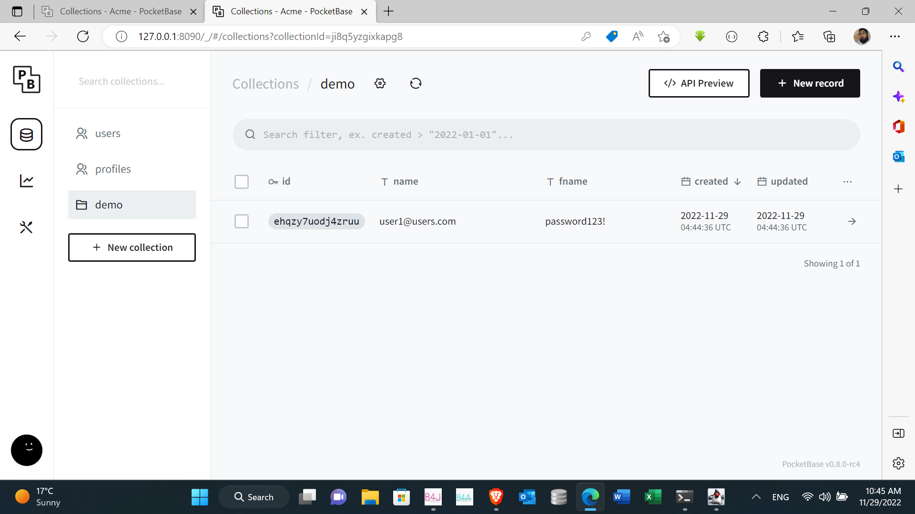Create a New collection

[x=132, y=247]
